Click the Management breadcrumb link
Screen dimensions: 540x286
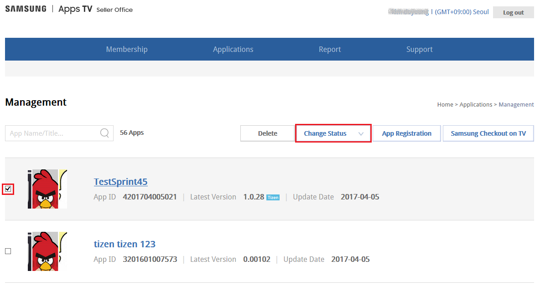pos(516,104)
